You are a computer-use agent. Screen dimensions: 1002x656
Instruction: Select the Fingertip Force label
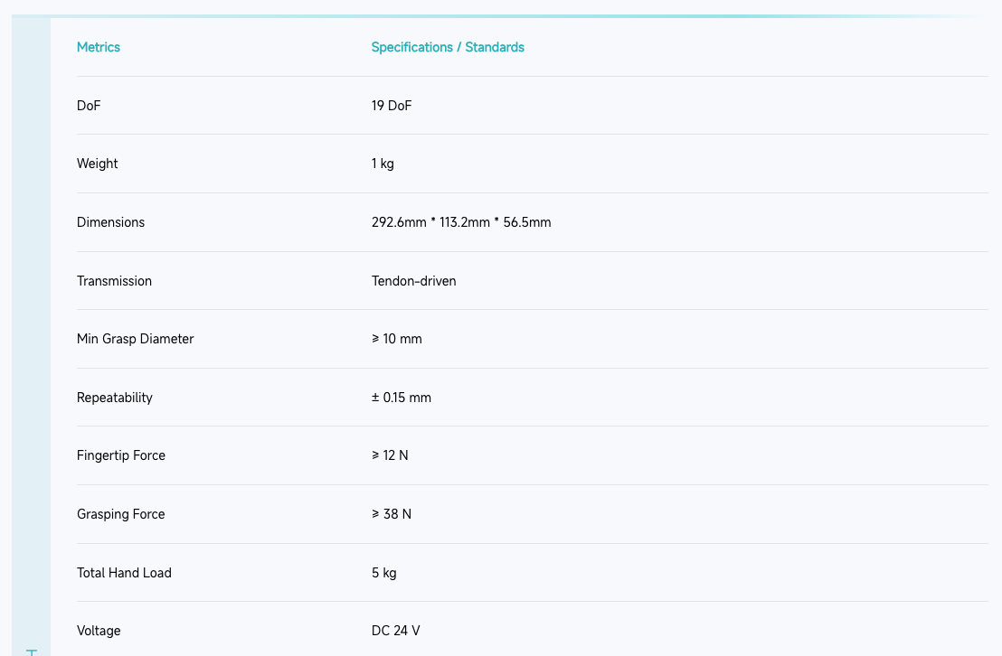click(x=121, y=455)
